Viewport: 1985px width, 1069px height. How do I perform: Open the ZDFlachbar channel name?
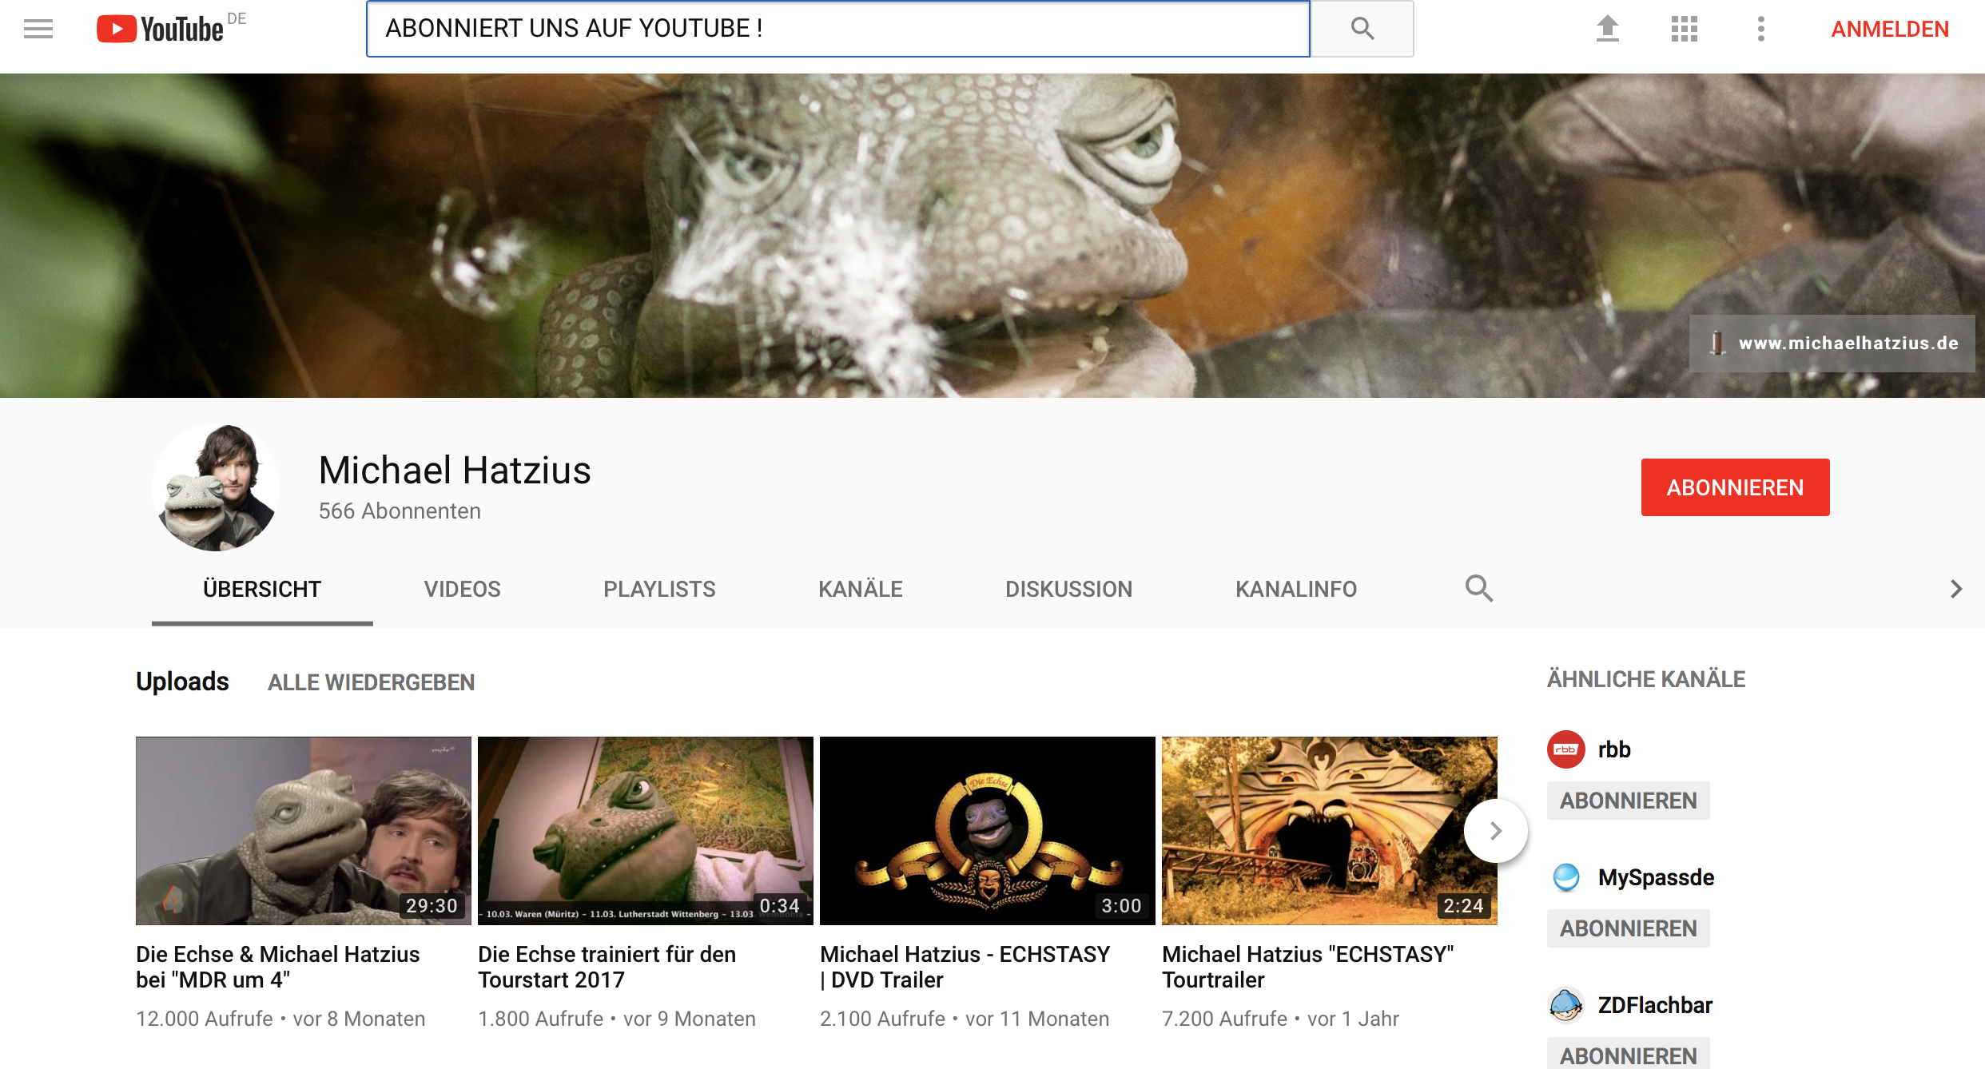(x=1655, y=1005)
